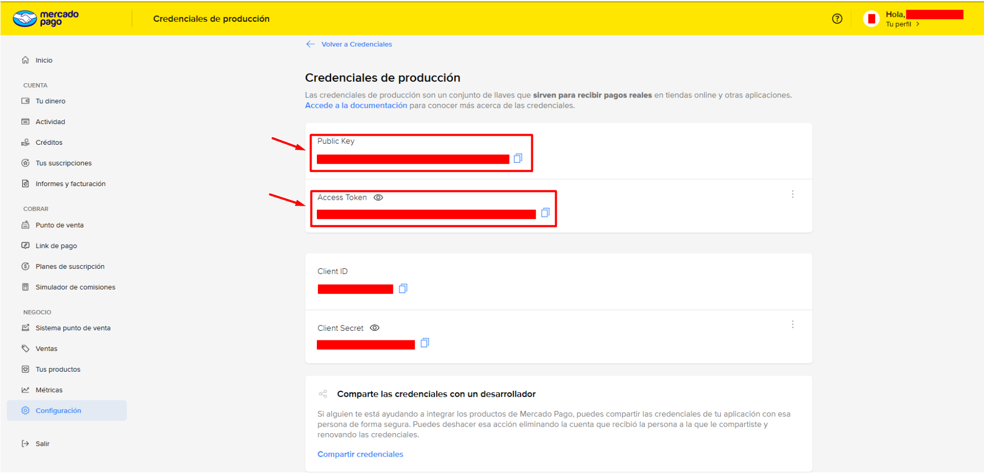Click the share icon beside Comparte las credenciales
The width and height of the screenshot is (984, 474).
pyautogui.click(x=323, y=394)
